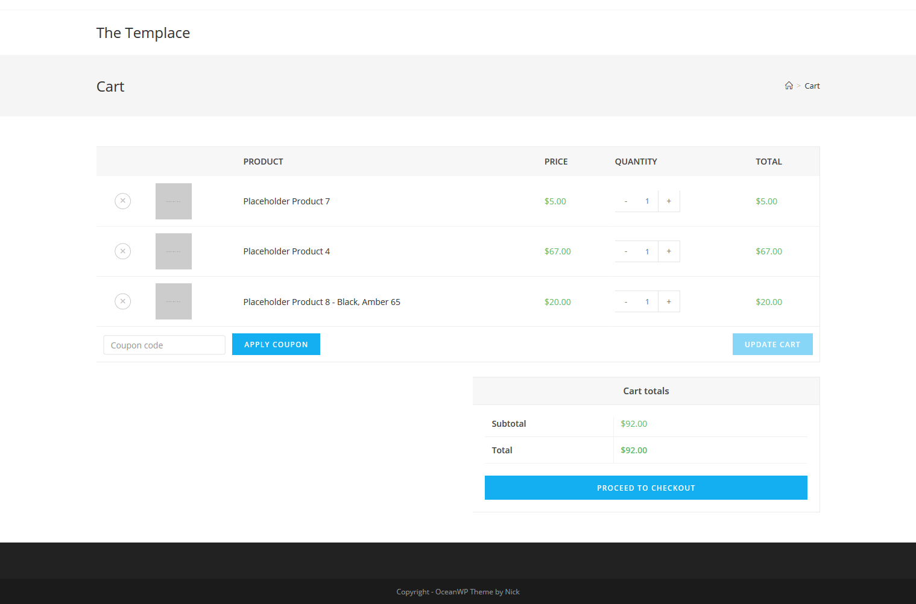Image resolution: width=916 pixels, height=604 pixels.
Task: Click the Update Cart button
Action: (x=772, y=344)
